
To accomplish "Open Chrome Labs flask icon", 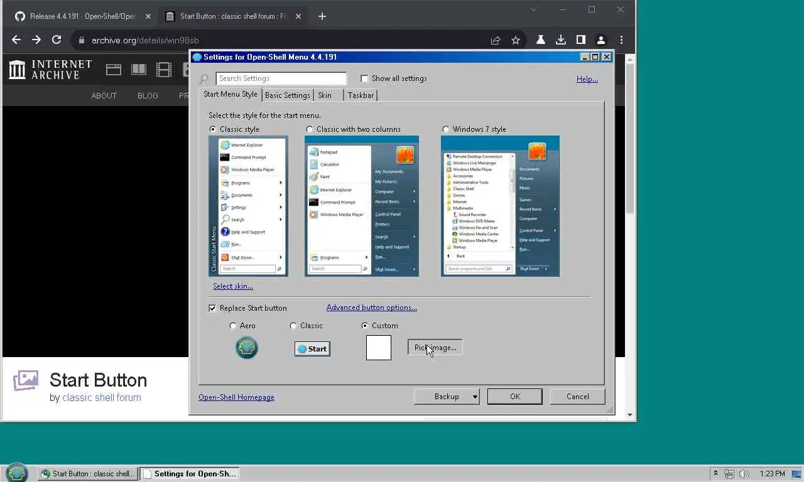I will coord(540,40).
